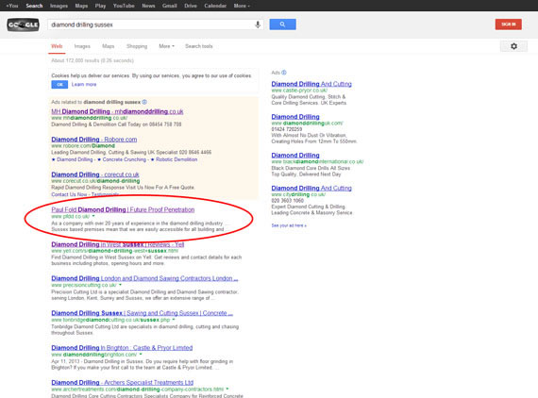Open Images in the top black bar

click(59, 6)
